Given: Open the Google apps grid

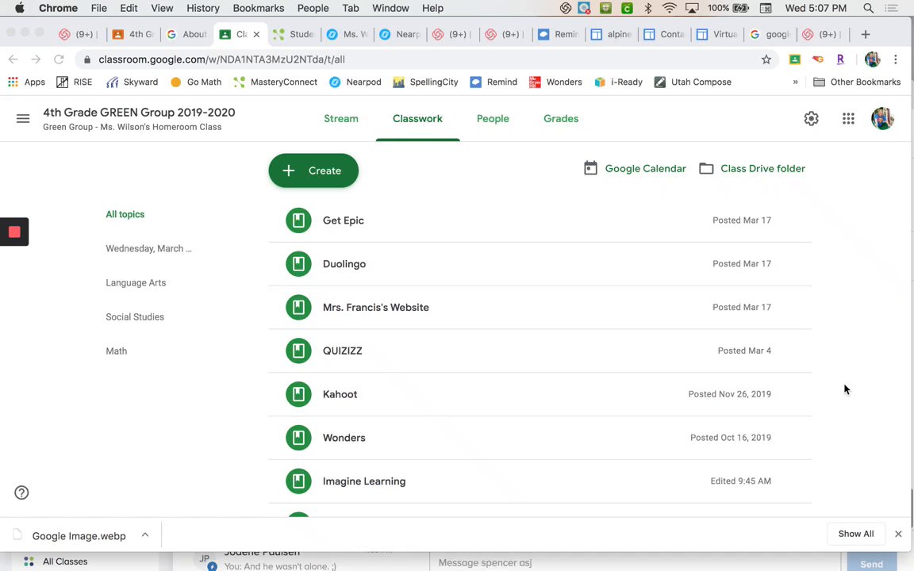Looking at the screenshot, I should 848,119.
